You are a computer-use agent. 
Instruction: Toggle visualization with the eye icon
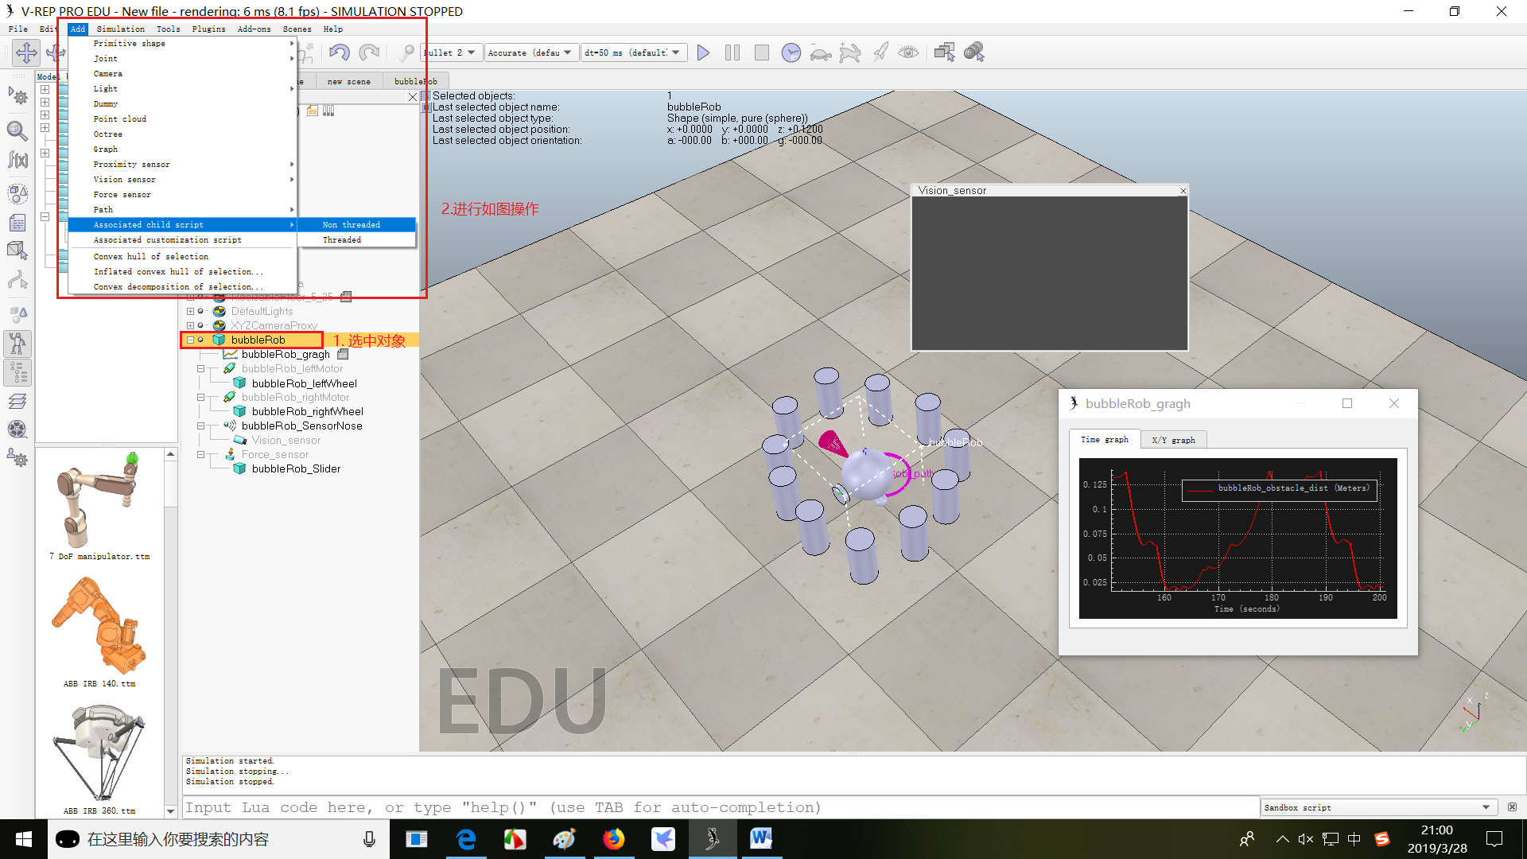tap(908, 52)
